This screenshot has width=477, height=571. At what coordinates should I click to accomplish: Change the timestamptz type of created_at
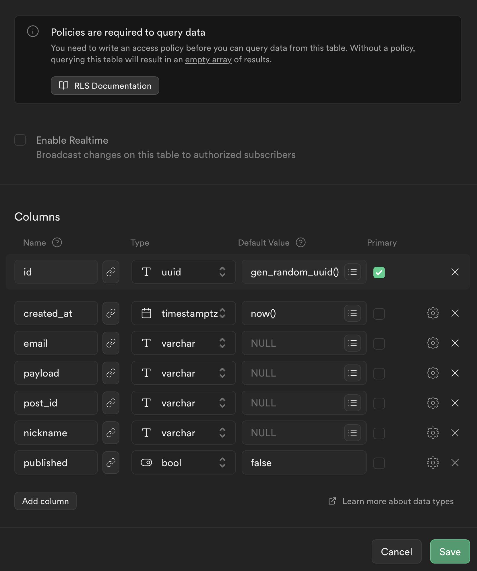(x=183, y=313)
